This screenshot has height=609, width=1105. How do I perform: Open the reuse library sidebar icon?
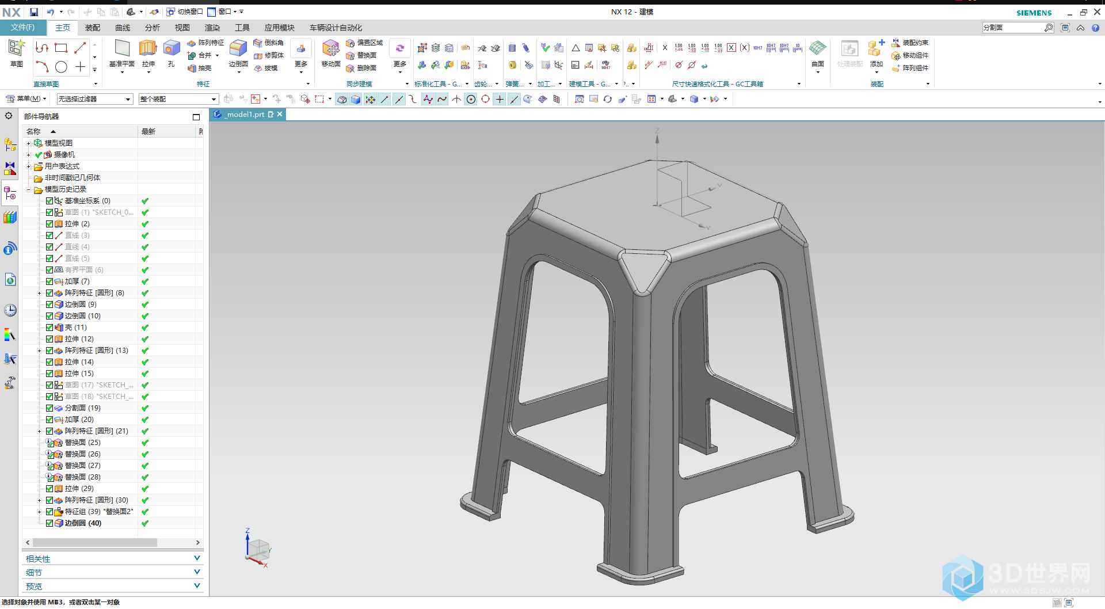tap(10, 218)
